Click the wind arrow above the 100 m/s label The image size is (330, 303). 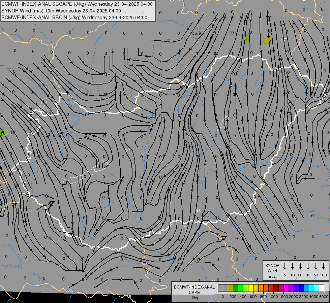324,266
